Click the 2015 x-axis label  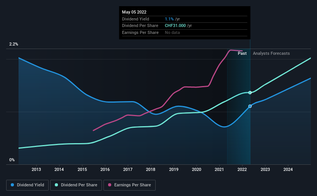[x=82, y=169]
